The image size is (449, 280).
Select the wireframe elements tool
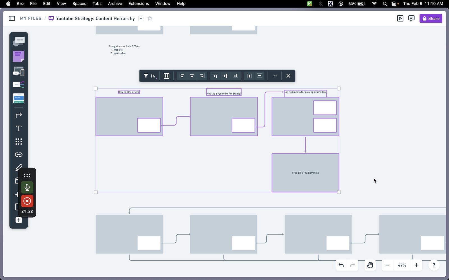(19, 71)
